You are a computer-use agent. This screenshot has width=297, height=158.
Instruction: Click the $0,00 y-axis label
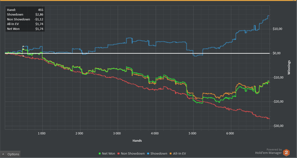pos(277,53)
